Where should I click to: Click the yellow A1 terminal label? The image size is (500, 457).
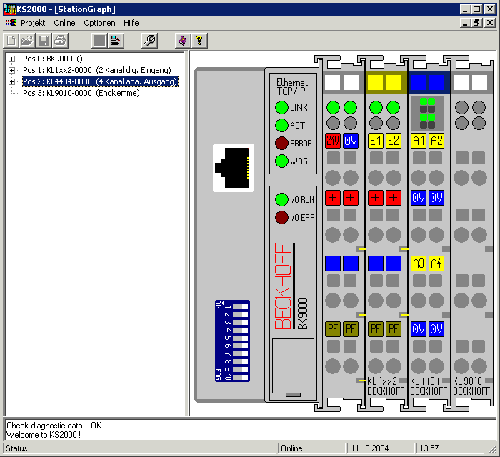click(419, 141)
